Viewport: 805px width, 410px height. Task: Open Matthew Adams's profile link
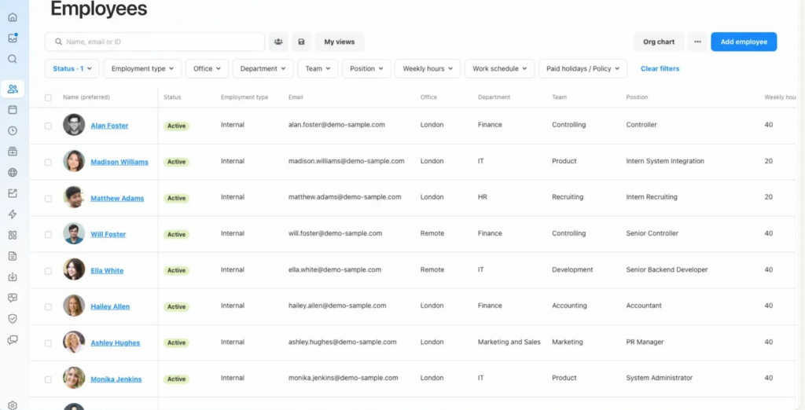pos(117,198)
